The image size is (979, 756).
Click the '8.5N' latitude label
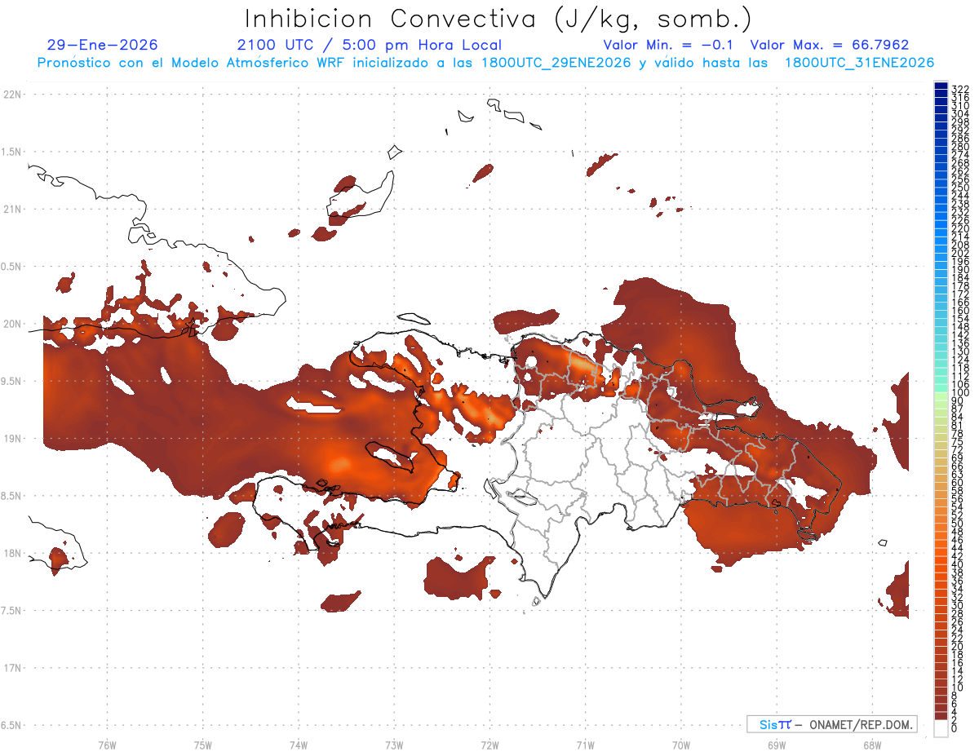click(12, 496)
